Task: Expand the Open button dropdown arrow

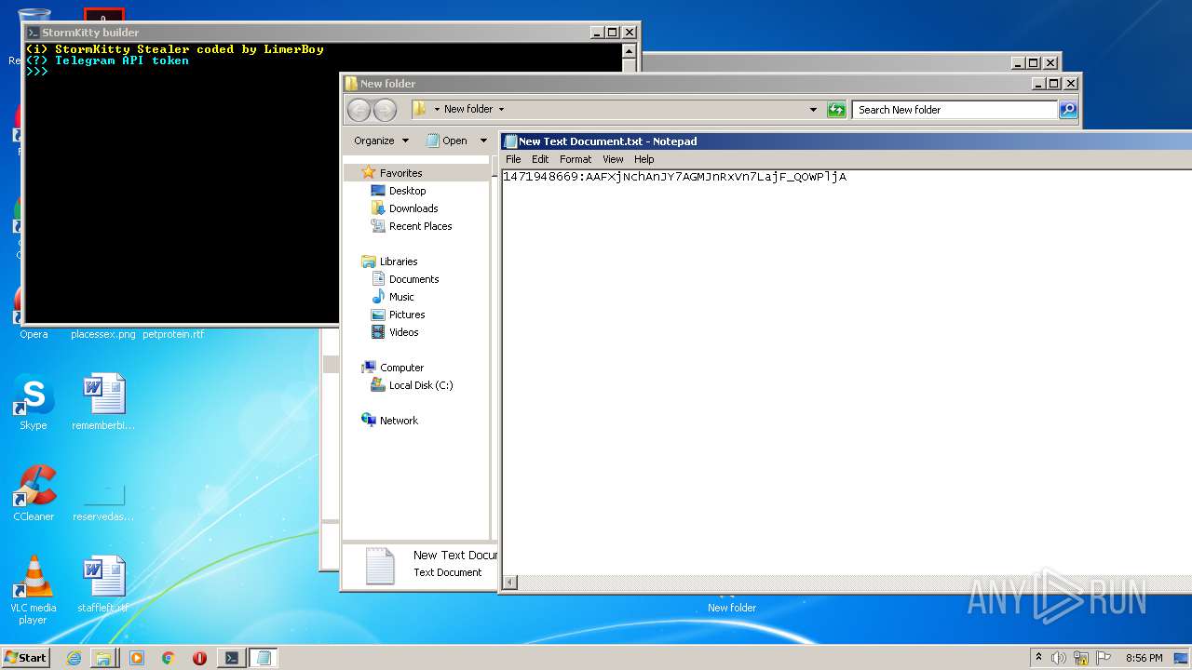Action: (x=483, y=141)
